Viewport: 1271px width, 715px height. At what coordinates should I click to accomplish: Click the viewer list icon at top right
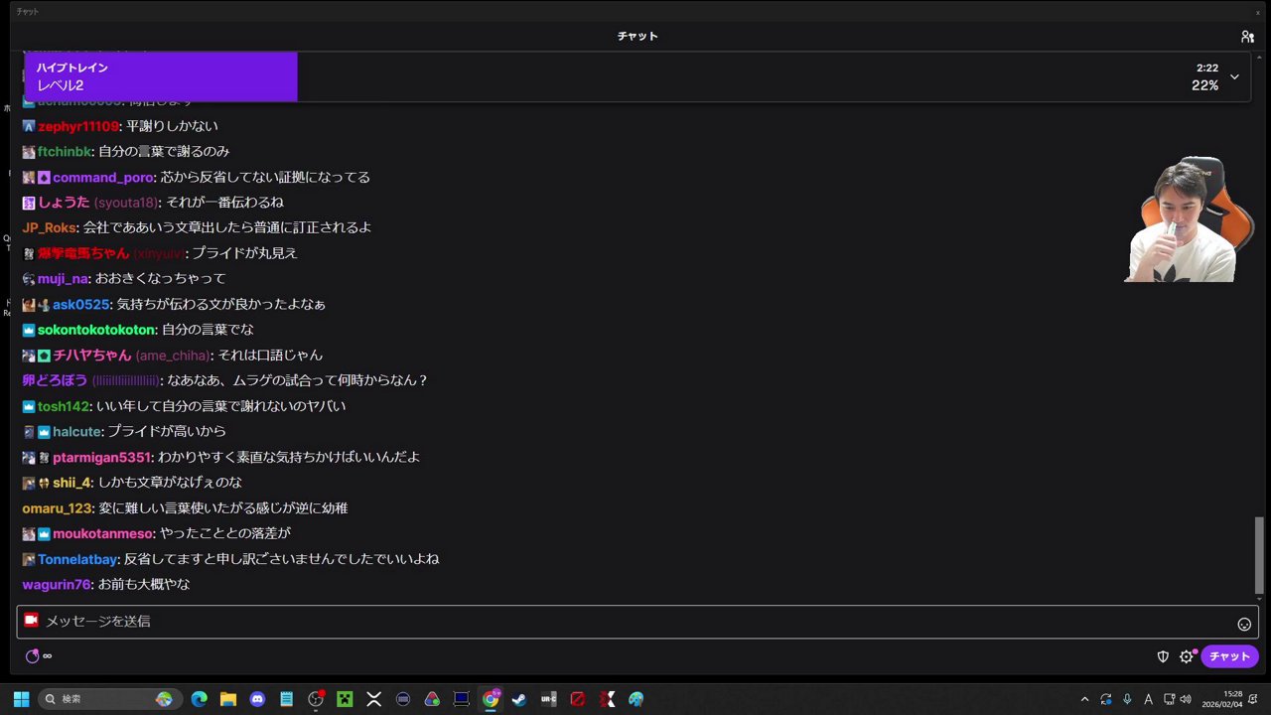pyautogui.click(x=1248, y=36)
